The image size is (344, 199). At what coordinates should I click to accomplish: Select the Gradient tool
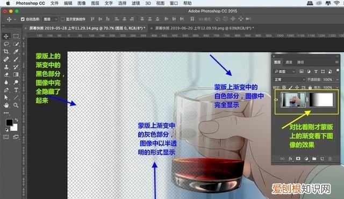coord(16,75)
